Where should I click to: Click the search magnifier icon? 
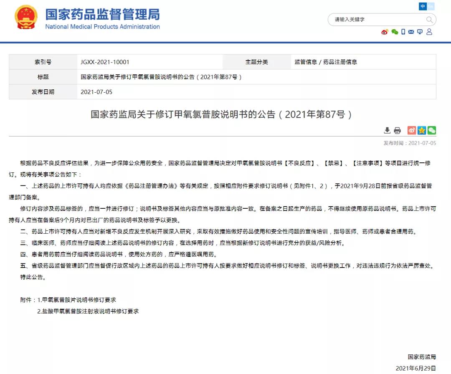[429, 20]
